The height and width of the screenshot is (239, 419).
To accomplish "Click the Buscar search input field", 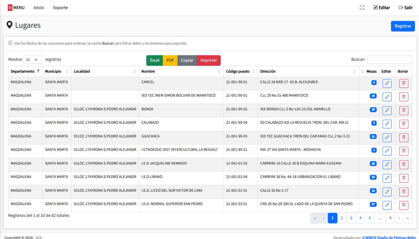I will [x=390, y=60].
